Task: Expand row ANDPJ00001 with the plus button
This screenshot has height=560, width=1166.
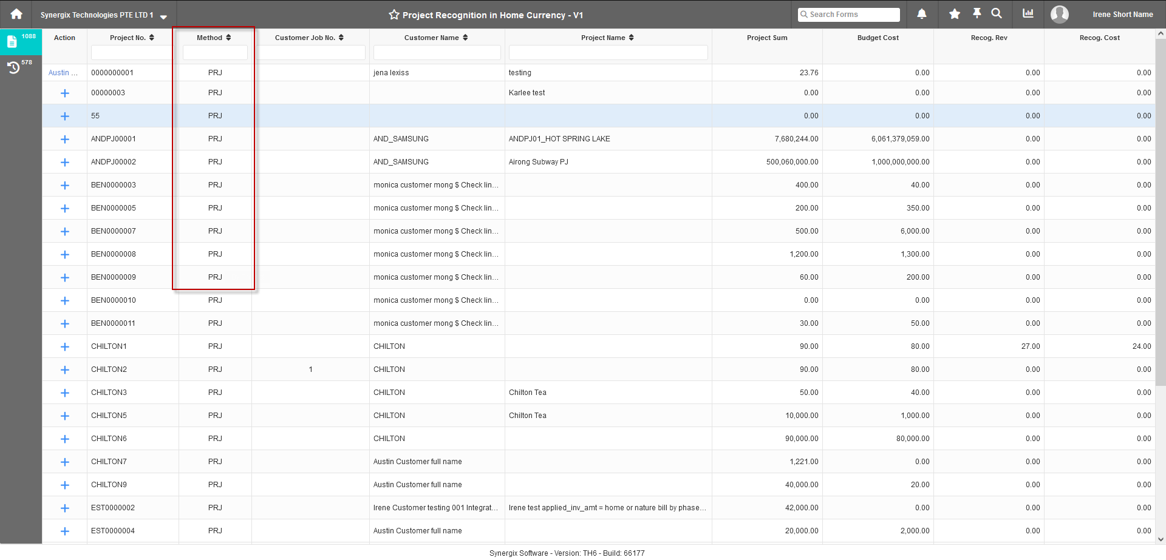Action: point(64,139)
